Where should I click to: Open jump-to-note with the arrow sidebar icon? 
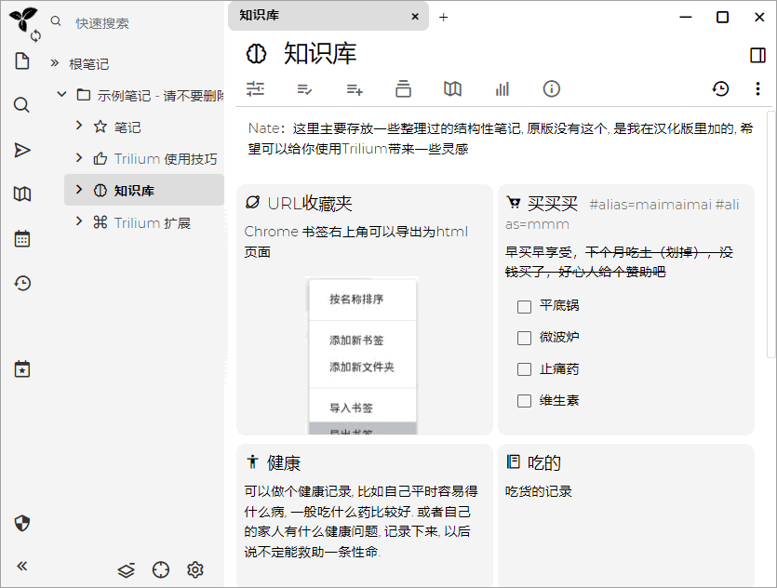tap(21, 150)
